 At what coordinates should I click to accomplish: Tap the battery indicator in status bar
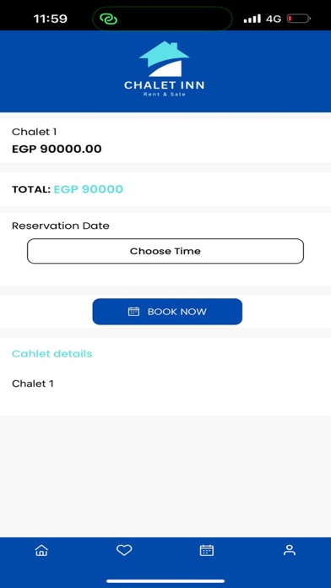coord(299,19)
